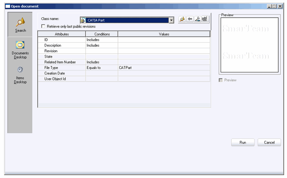Click the clear/edit criteria toolbar icon
Viewport: 287px width, 178px height.
click(197, 19)
